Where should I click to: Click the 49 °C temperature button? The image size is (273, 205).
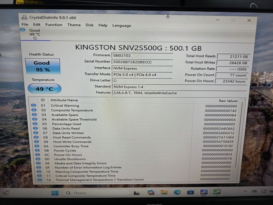(44, 89)
